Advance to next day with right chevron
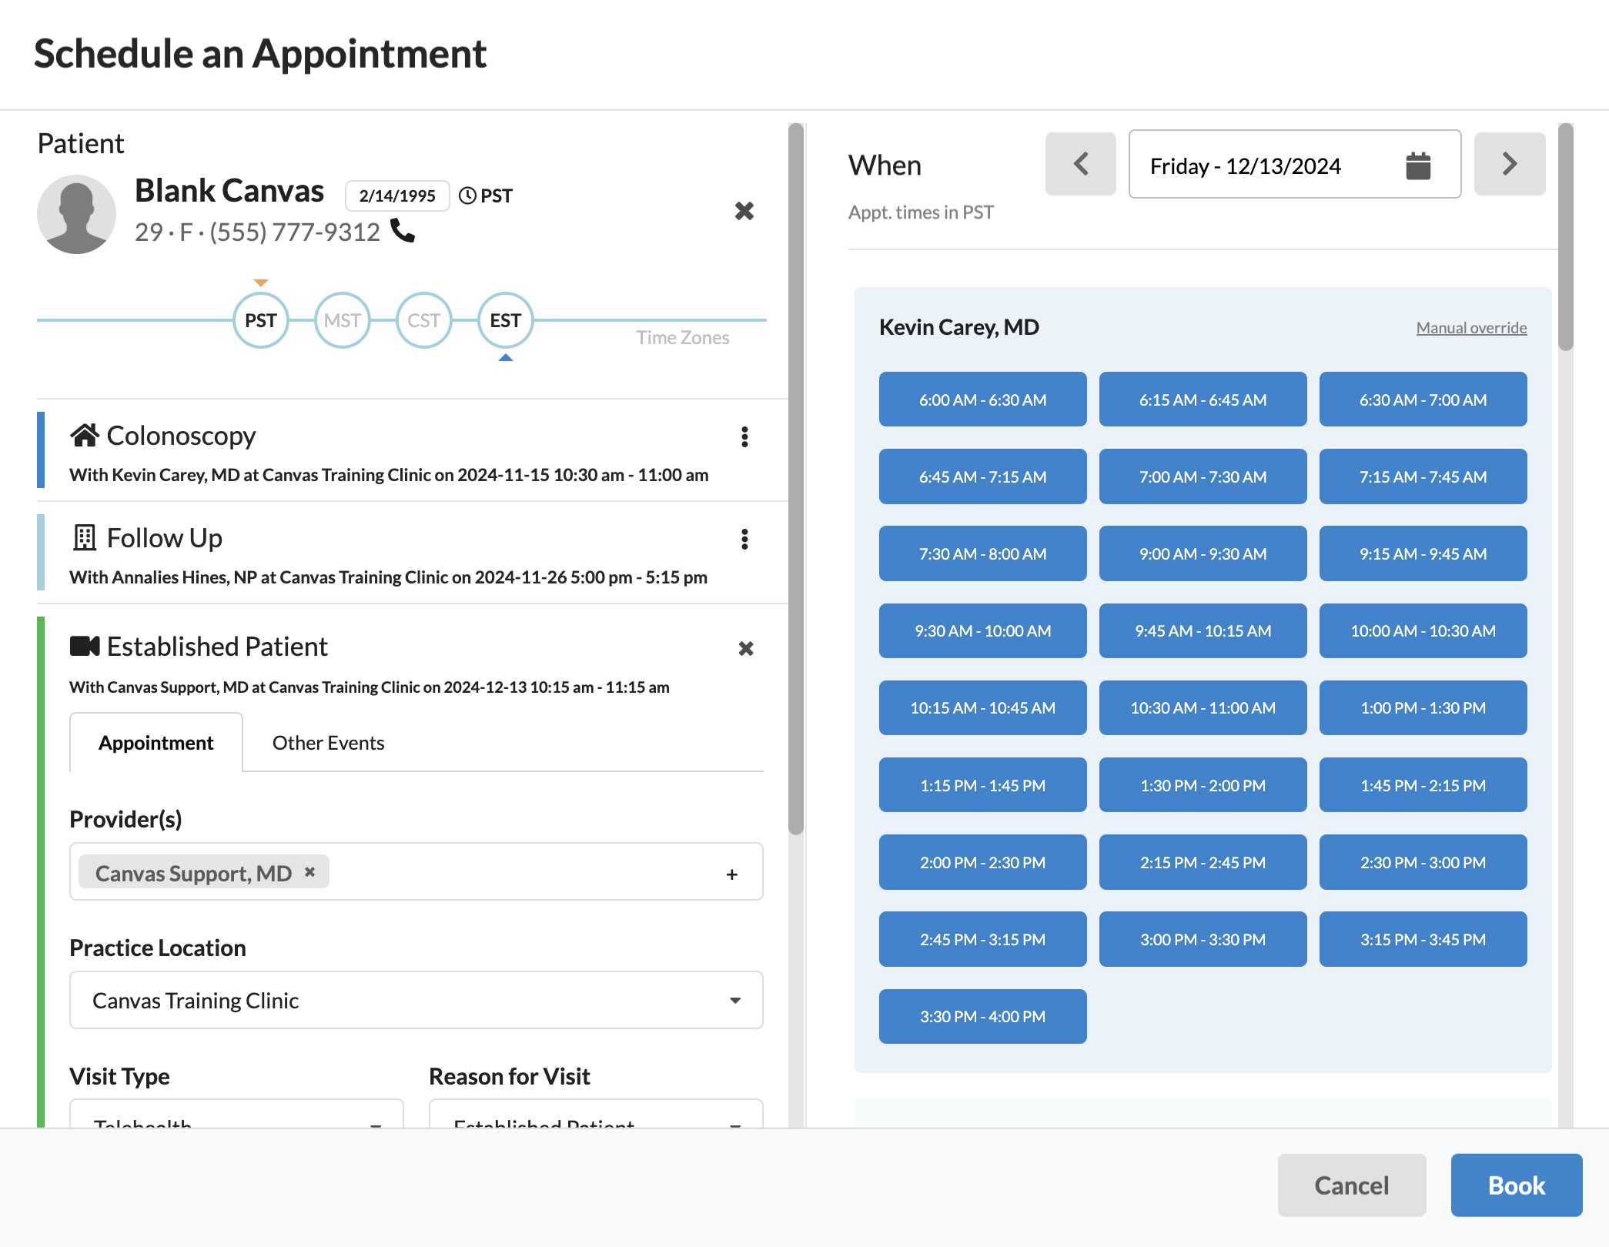 (x=1509, y=164)
